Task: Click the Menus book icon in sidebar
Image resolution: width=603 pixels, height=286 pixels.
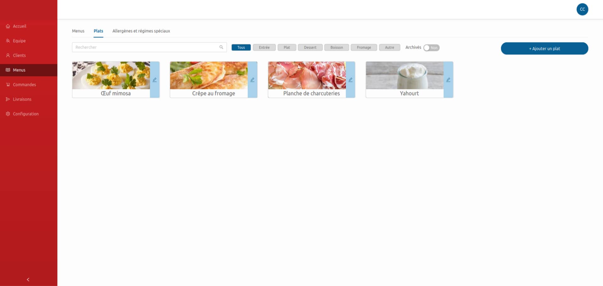Action: click(x=8, y=70)
